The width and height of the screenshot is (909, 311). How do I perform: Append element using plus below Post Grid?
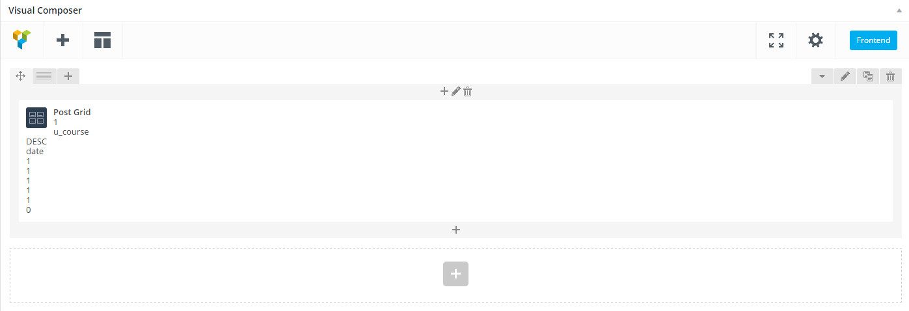(456, 230)
